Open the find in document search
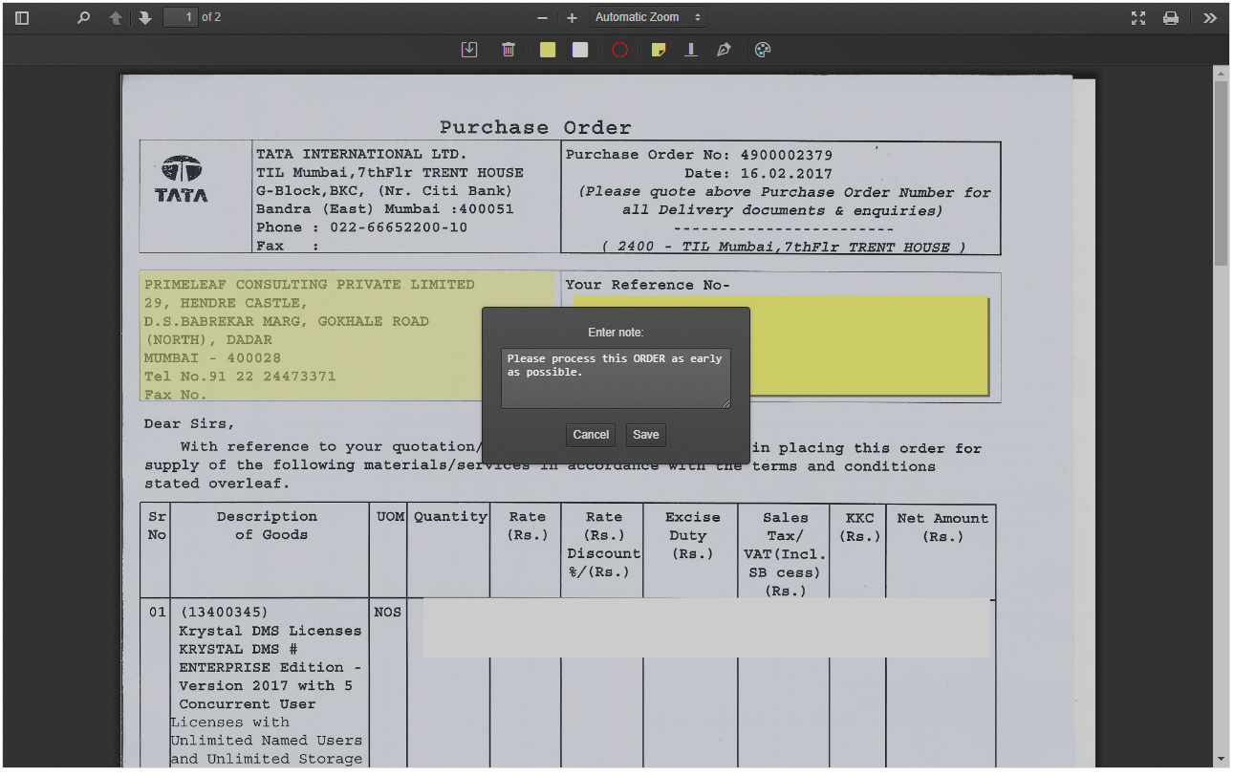Screen dimensions: 1234x776 (x=83, y=18)
